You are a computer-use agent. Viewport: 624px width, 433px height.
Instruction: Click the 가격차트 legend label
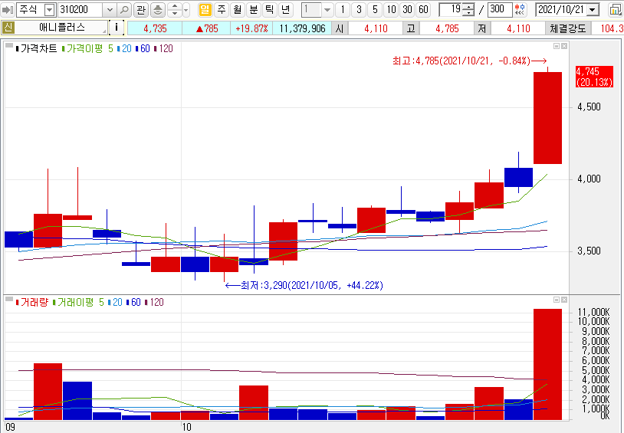38,48
